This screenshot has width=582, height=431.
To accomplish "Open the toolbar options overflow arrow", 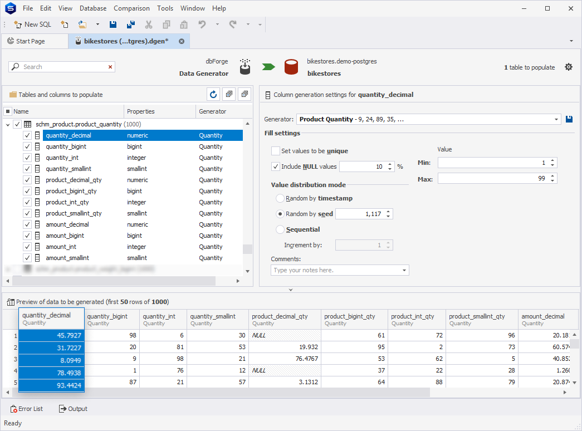I will 260,25.
